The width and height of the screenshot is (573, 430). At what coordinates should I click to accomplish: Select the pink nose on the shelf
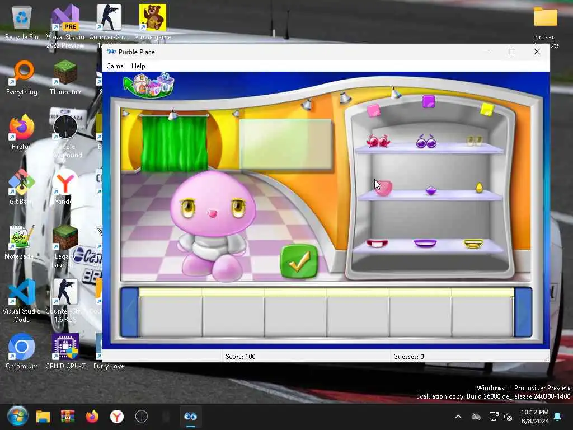(383, 188)
